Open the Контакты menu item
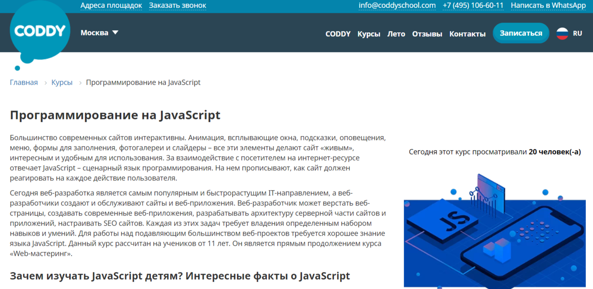Screen dimensions: 593x289 click(x=467, y=34)
